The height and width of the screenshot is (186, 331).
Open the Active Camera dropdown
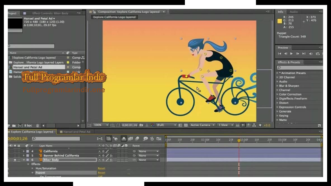[202, 125]
